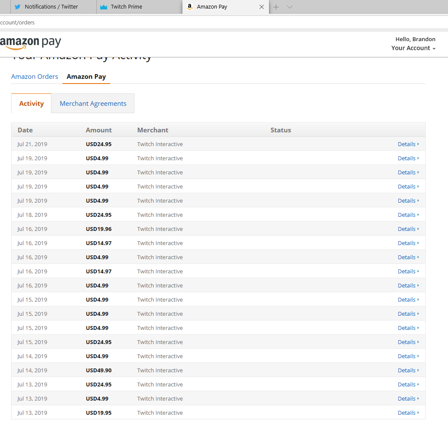448x428 pixels.
Task: Open Details for Jul 21 USD24.95 payment
Action: coord(408,144)
